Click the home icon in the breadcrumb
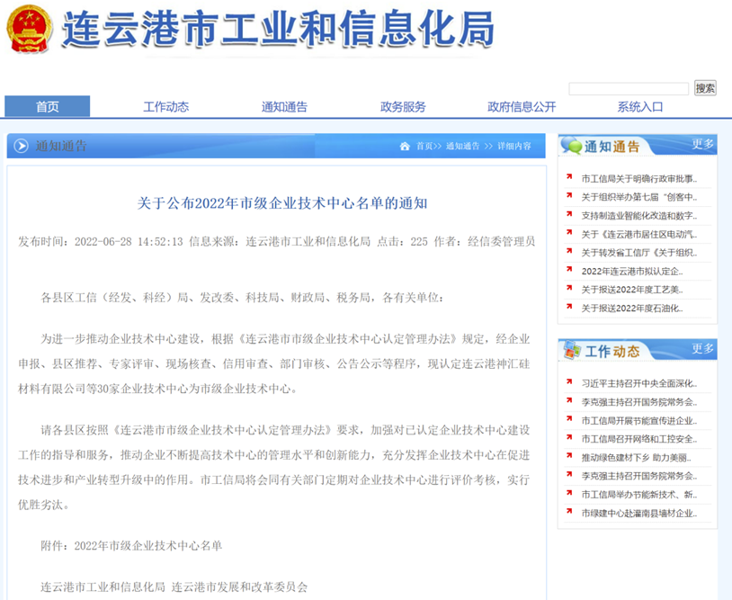Image resolution: width=732 pixels, height=600 pixels. tap(405, 146)
